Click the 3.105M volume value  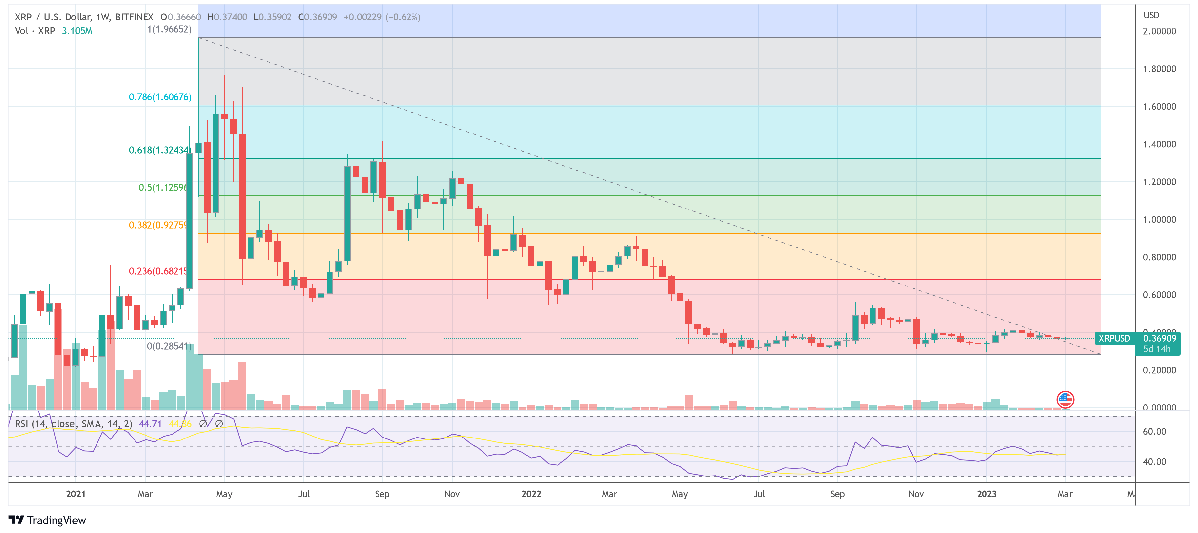[x=77, y=31]
